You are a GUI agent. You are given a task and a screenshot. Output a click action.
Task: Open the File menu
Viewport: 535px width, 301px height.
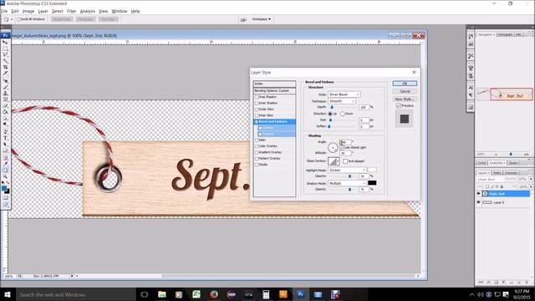(4, 11)
